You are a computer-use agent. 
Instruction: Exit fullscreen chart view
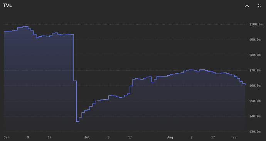[259, 6]
